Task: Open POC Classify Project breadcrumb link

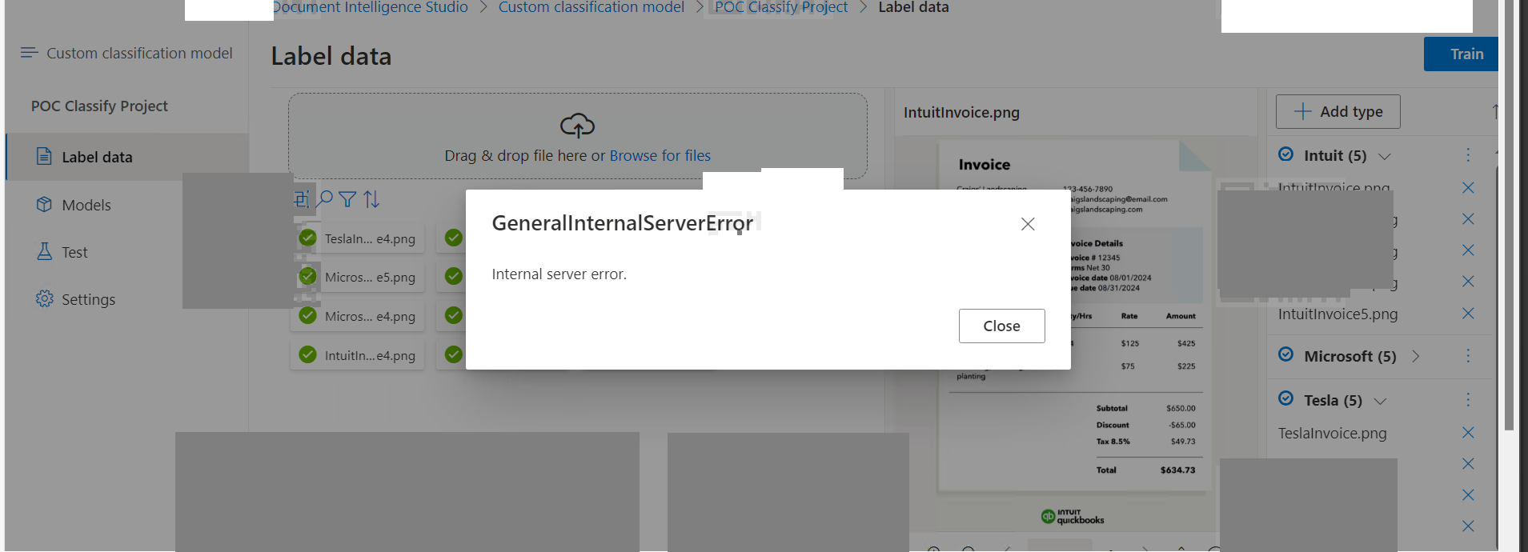Action: [x=780, y=7]
